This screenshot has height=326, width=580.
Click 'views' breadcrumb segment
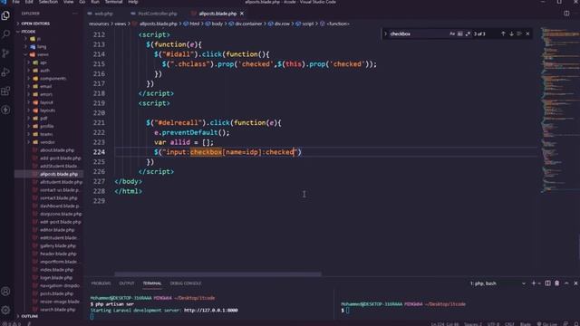[x=121, y=24]
